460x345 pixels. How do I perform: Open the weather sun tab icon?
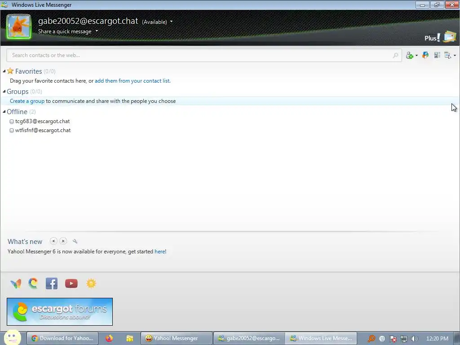pos(91,283)
